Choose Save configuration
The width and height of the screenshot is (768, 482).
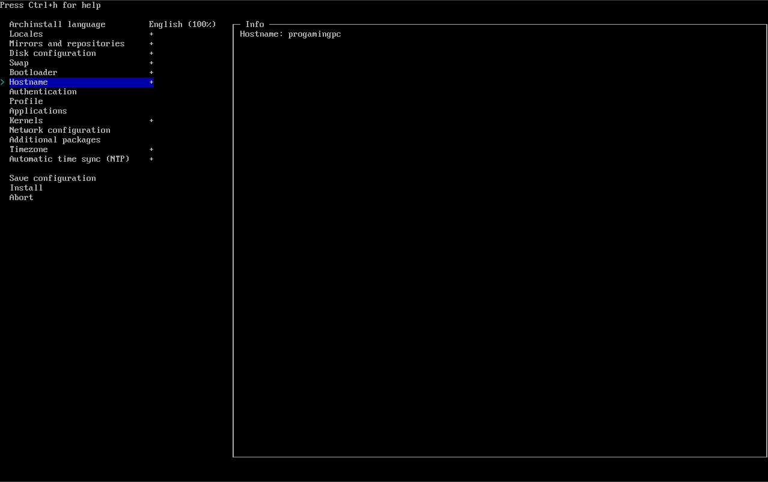click(52, 178)
